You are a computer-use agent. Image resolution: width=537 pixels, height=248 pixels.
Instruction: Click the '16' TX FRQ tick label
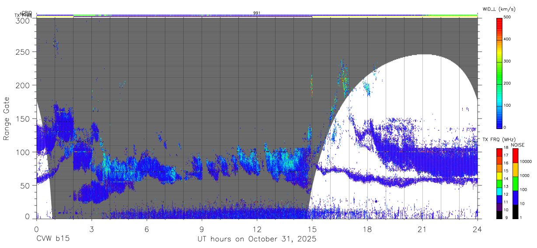[x=506, y=163]
